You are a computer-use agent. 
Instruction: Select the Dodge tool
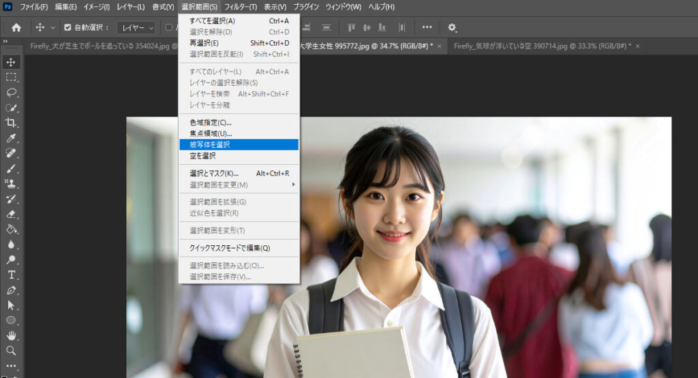coord(11,259)
